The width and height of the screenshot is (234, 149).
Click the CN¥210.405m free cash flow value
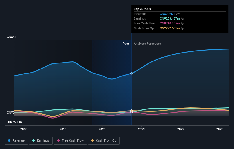[170, 23]
